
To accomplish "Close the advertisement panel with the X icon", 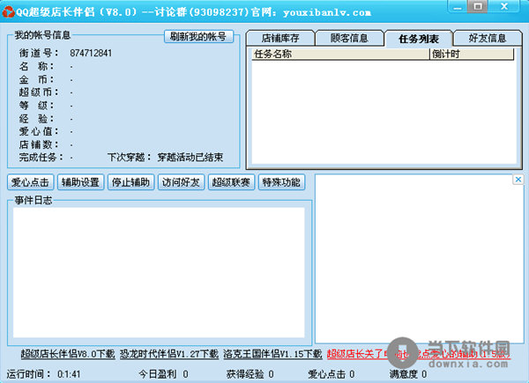I will tap(518, 180).
